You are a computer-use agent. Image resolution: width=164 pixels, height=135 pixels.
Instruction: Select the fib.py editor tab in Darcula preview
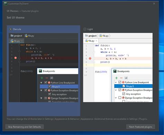pyautogui.click(x=17, y=41)
